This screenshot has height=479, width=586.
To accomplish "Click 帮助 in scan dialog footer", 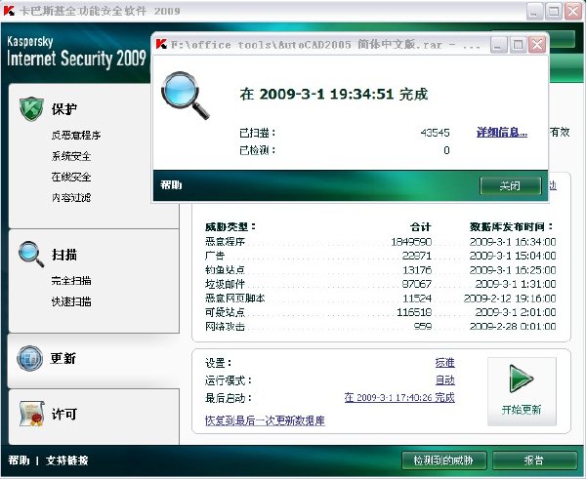I will [171, 184].
